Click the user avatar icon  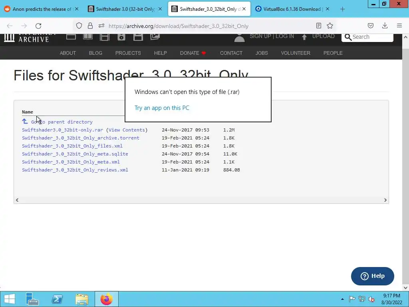click(x=240, y=38)
